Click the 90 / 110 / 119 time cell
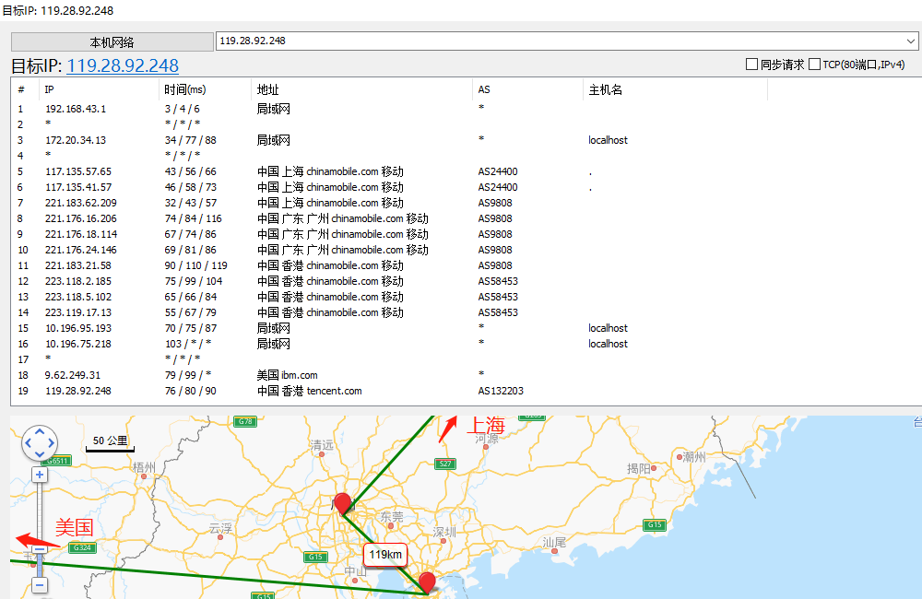The image size is (922, 599). [195, 265]
